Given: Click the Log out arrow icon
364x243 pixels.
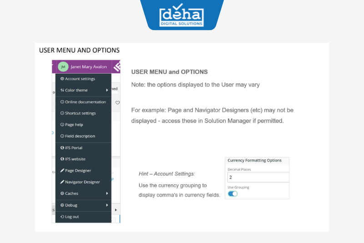Looking at the screenshot, I should 62,217.
